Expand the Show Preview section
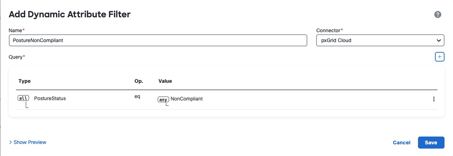The width and height of the screenshot is (453, 156). 28,142
